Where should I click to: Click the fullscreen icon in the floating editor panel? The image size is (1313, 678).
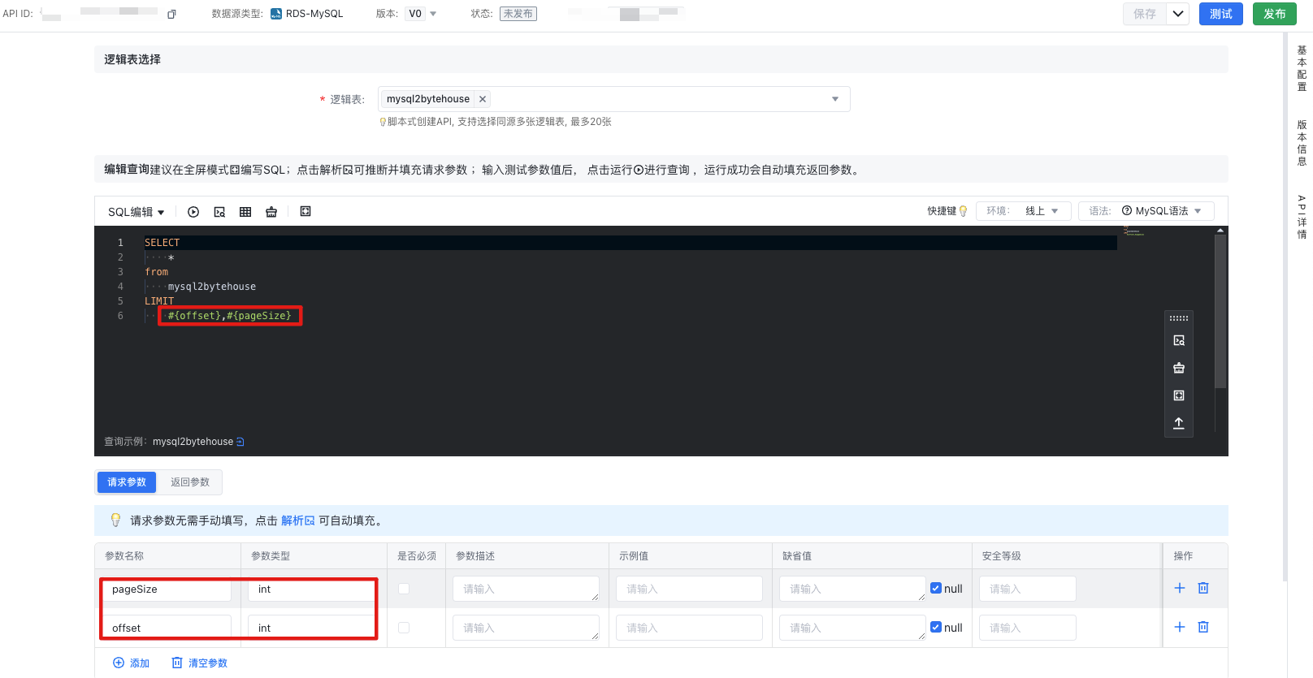(1179, 395)
